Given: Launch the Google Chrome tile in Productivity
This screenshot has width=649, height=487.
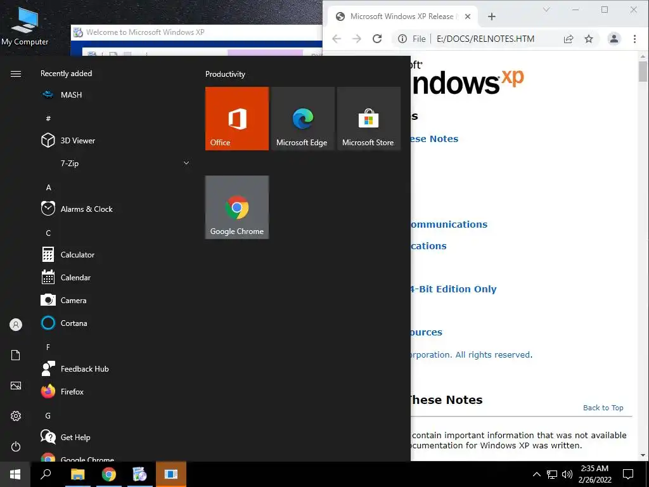Looking at the screenshot, I should coord(237,207).
